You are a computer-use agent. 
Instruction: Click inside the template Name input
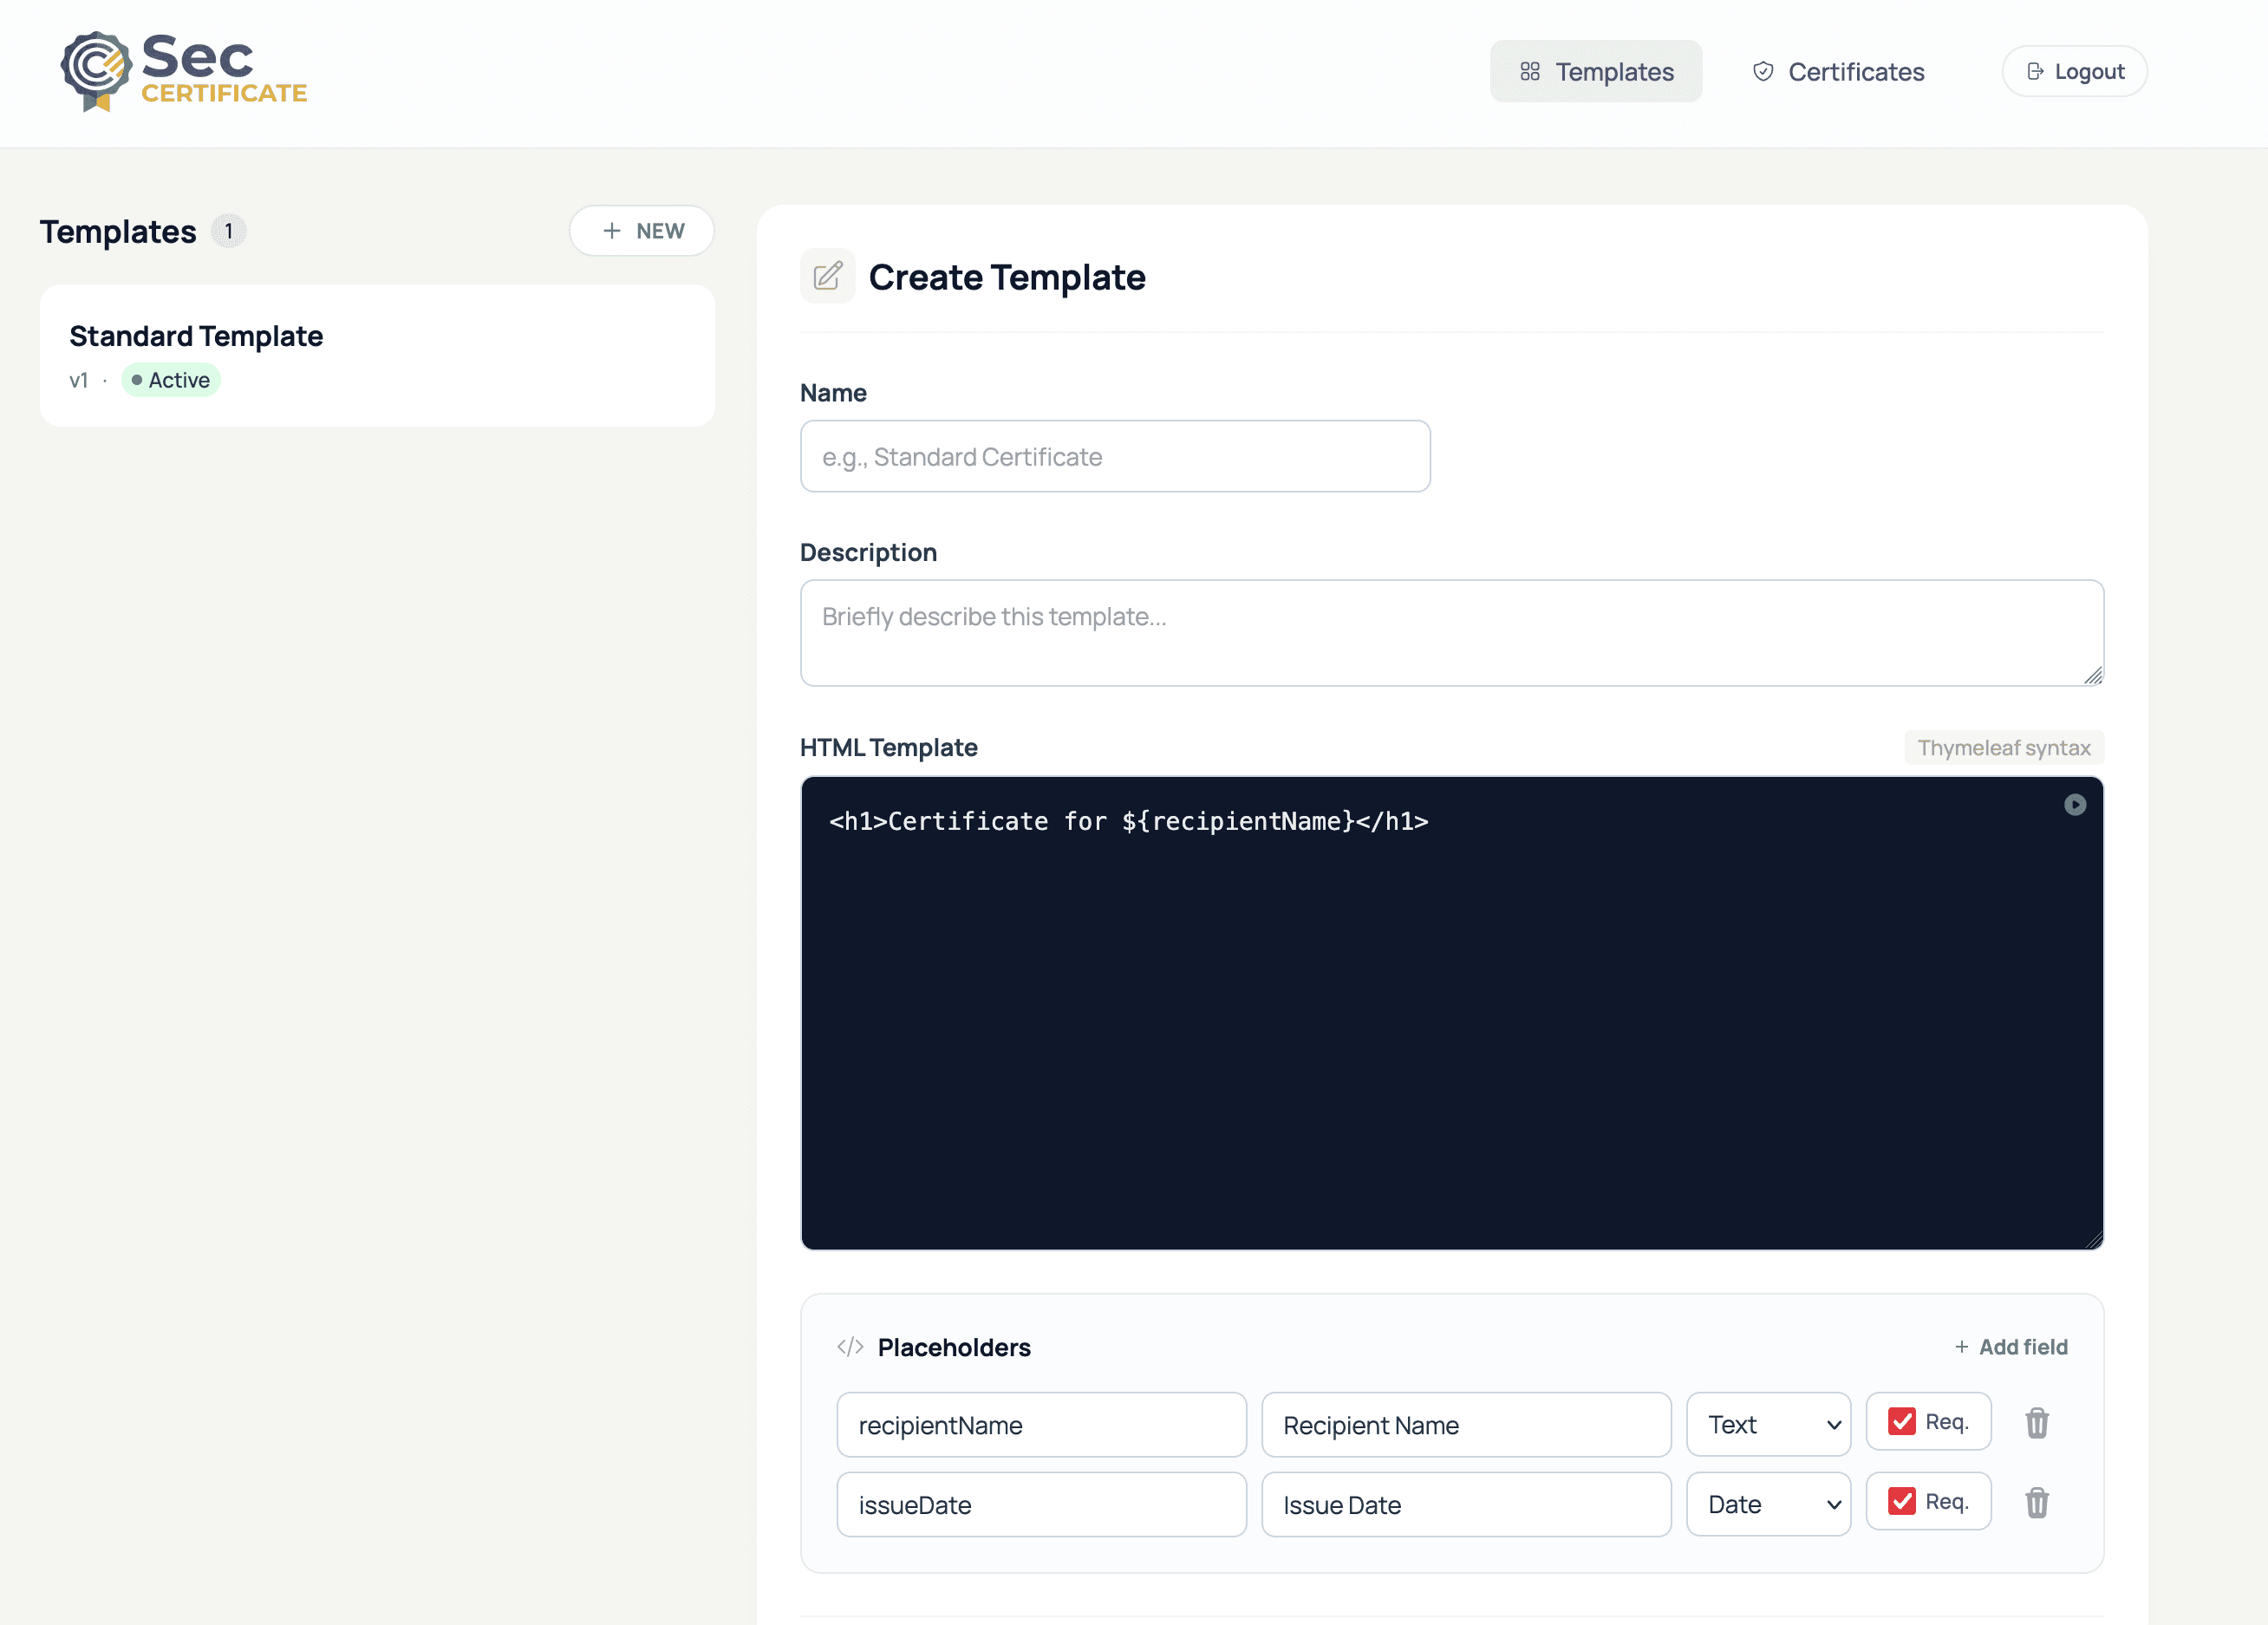pos(1114,456)
